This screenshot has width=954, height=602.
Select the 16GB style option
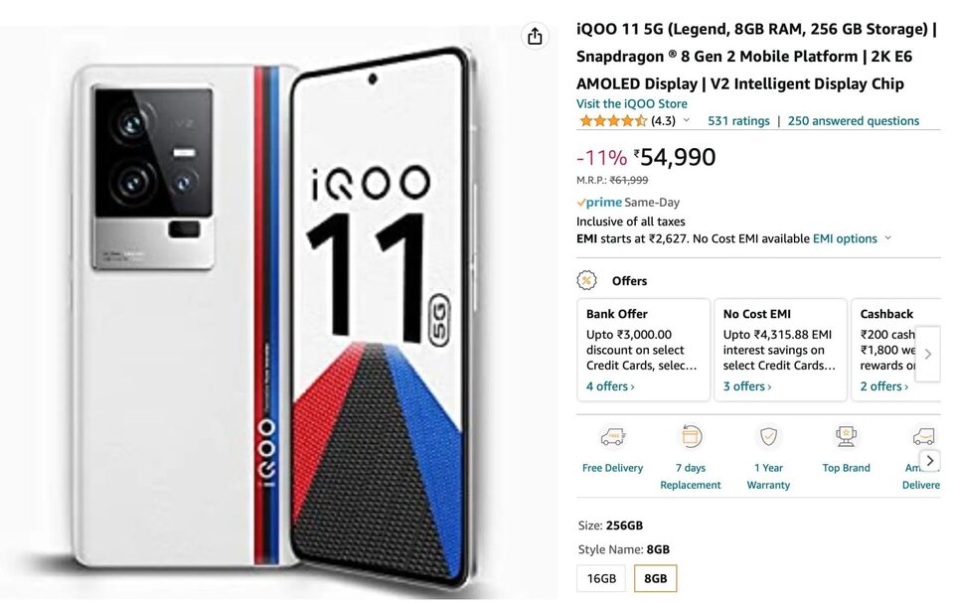click(x=601, y=578)
